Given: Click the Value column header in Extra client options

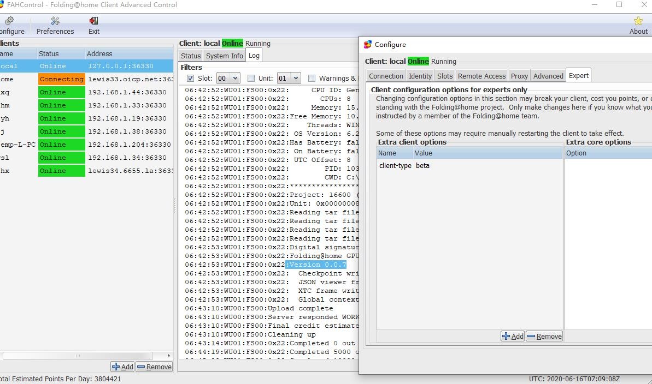Looking at the screenshot, I should pos(487,153).
